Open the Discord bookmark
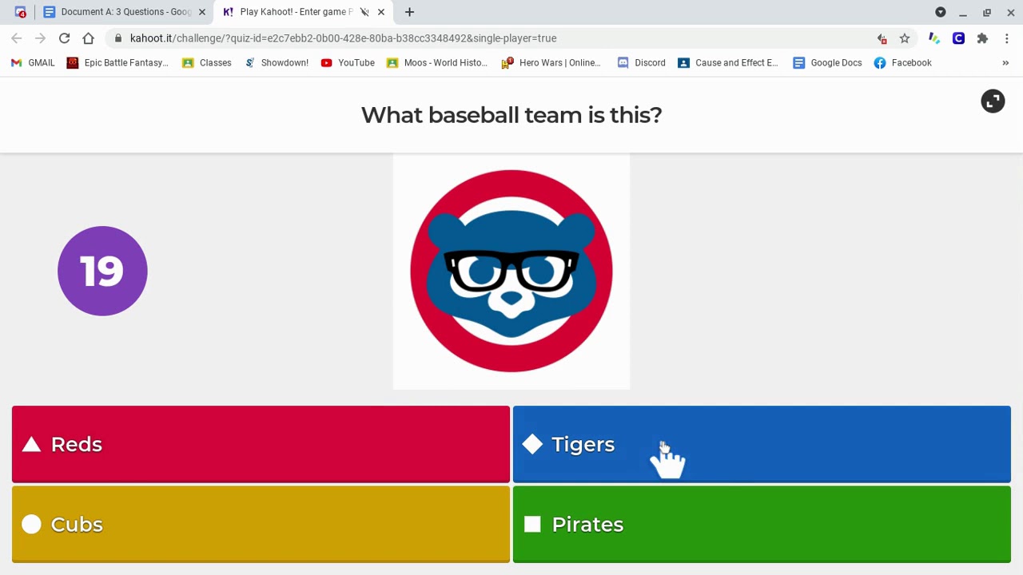The height and width of the screenshot is (575, 1023). pos(642,63)
